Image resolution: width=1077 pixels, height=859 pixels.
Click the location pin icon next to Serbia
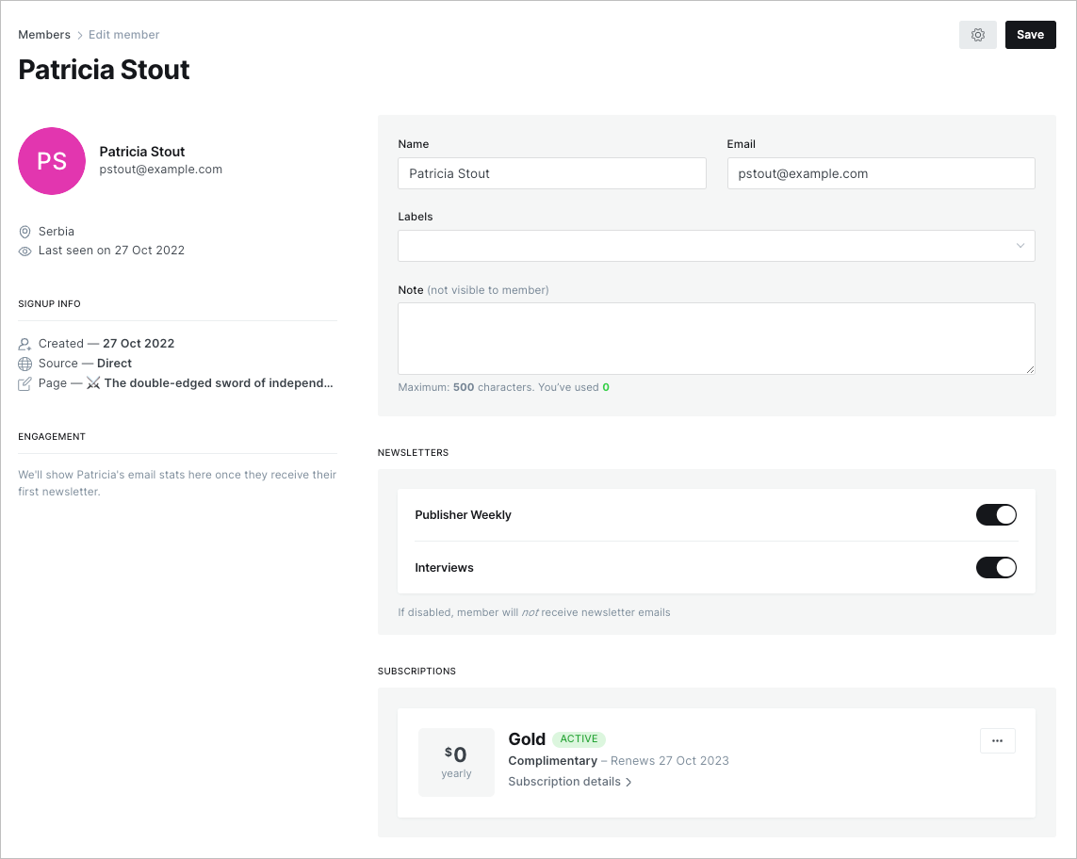[25, 232]
